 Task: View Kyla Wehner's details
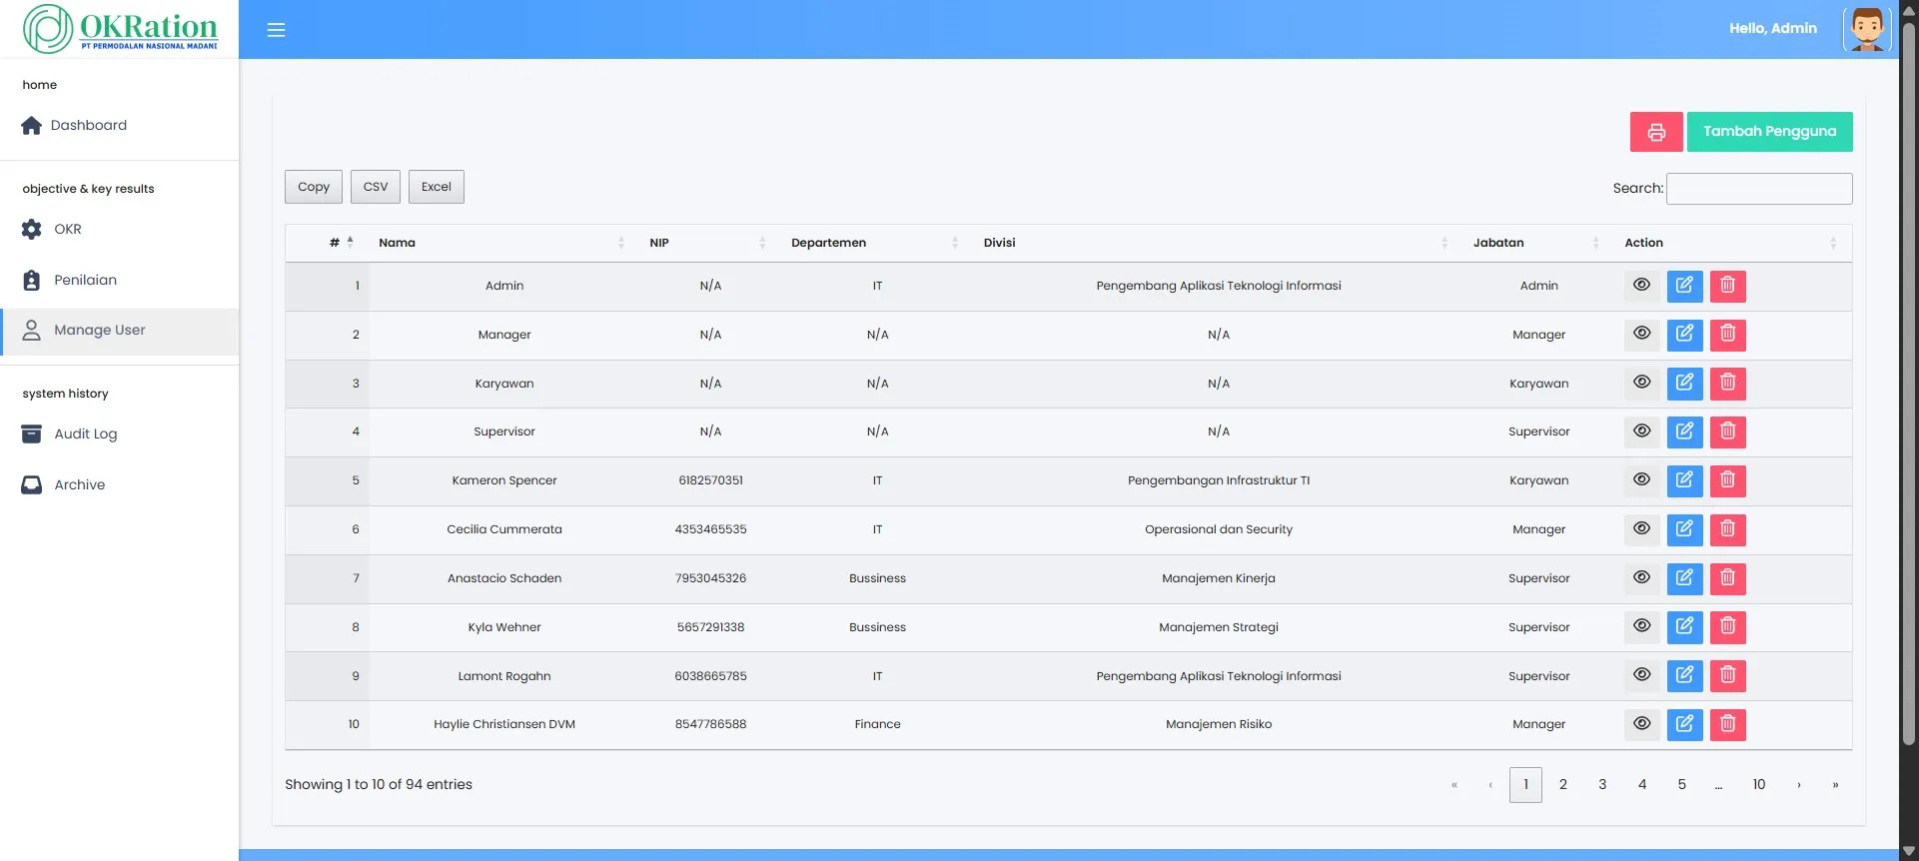1641,627
